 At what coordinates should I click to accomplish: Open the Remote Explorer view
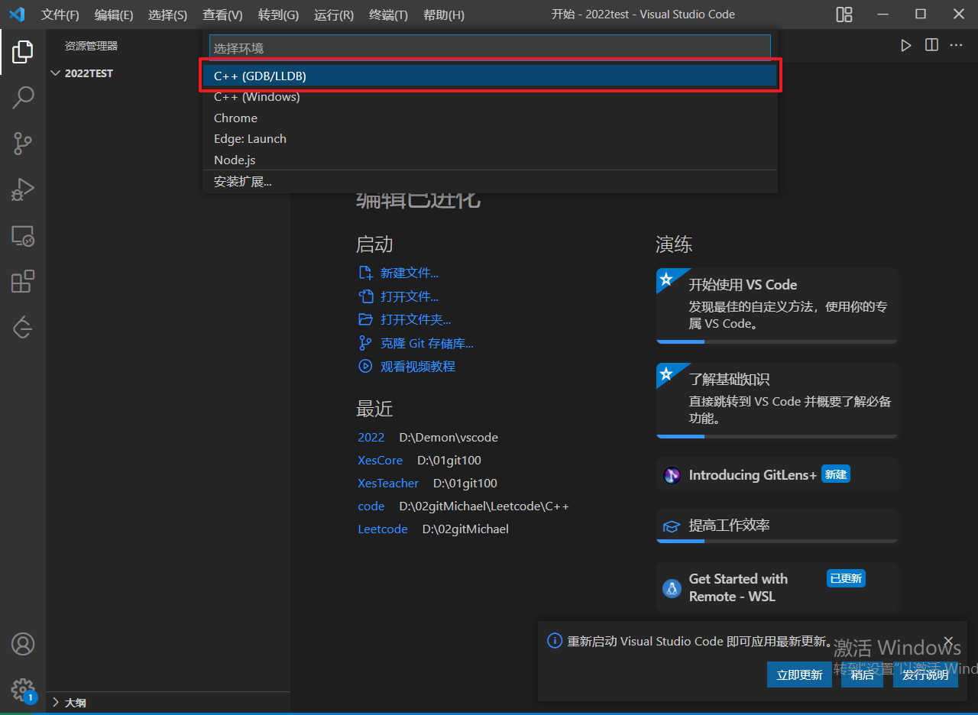(23, 235)
